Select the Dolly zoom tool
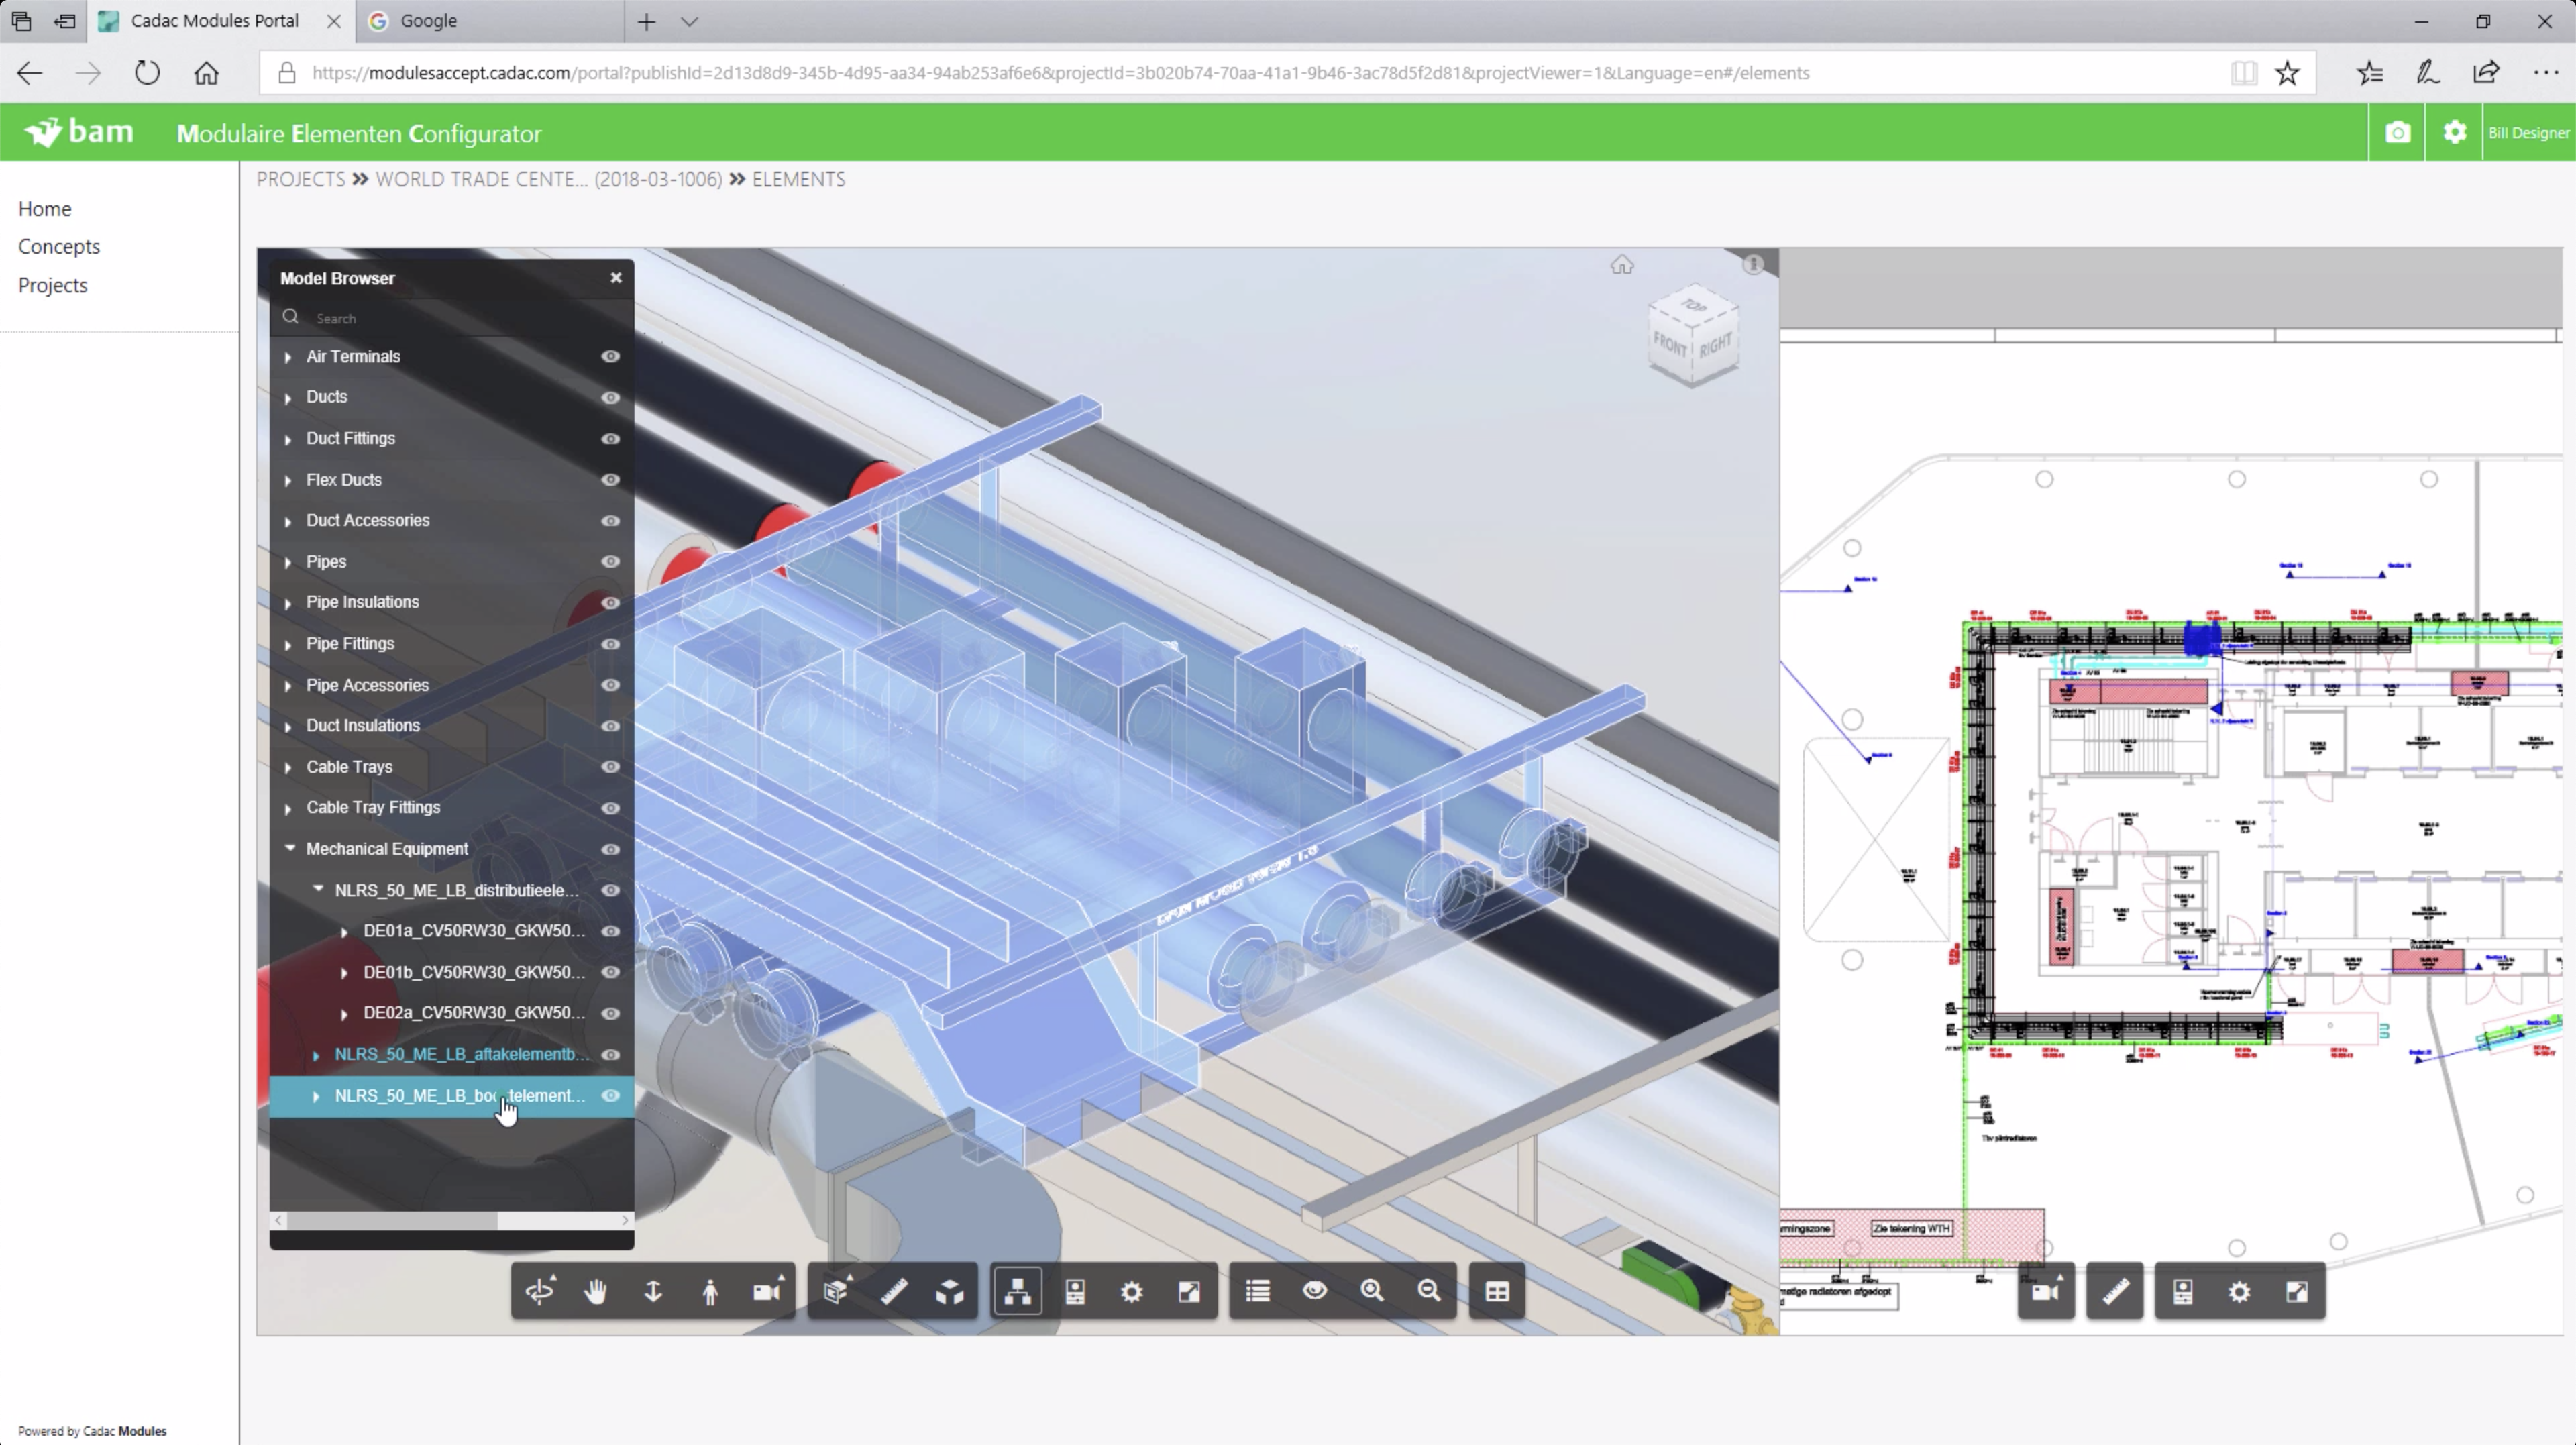 tap(653, 1291)
